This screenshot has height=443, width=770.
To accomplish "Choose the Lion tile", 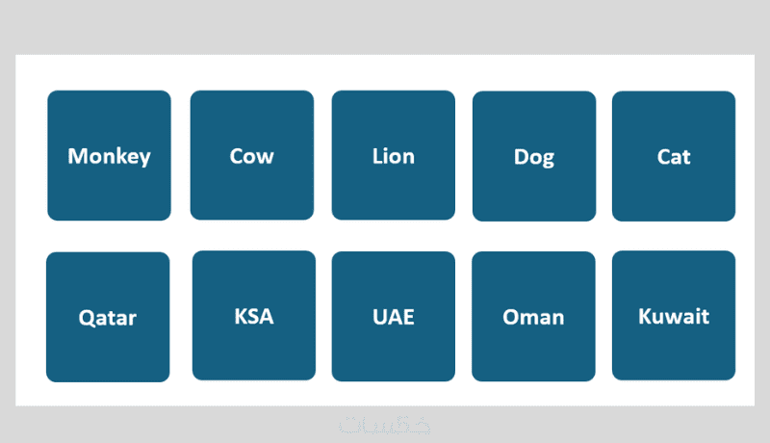I will pos(393,156).
